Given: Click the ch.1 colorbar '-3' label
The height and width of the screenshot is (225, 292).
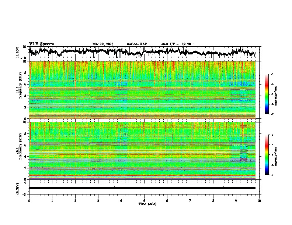Looking at the screenshot, I should point(272,74).
